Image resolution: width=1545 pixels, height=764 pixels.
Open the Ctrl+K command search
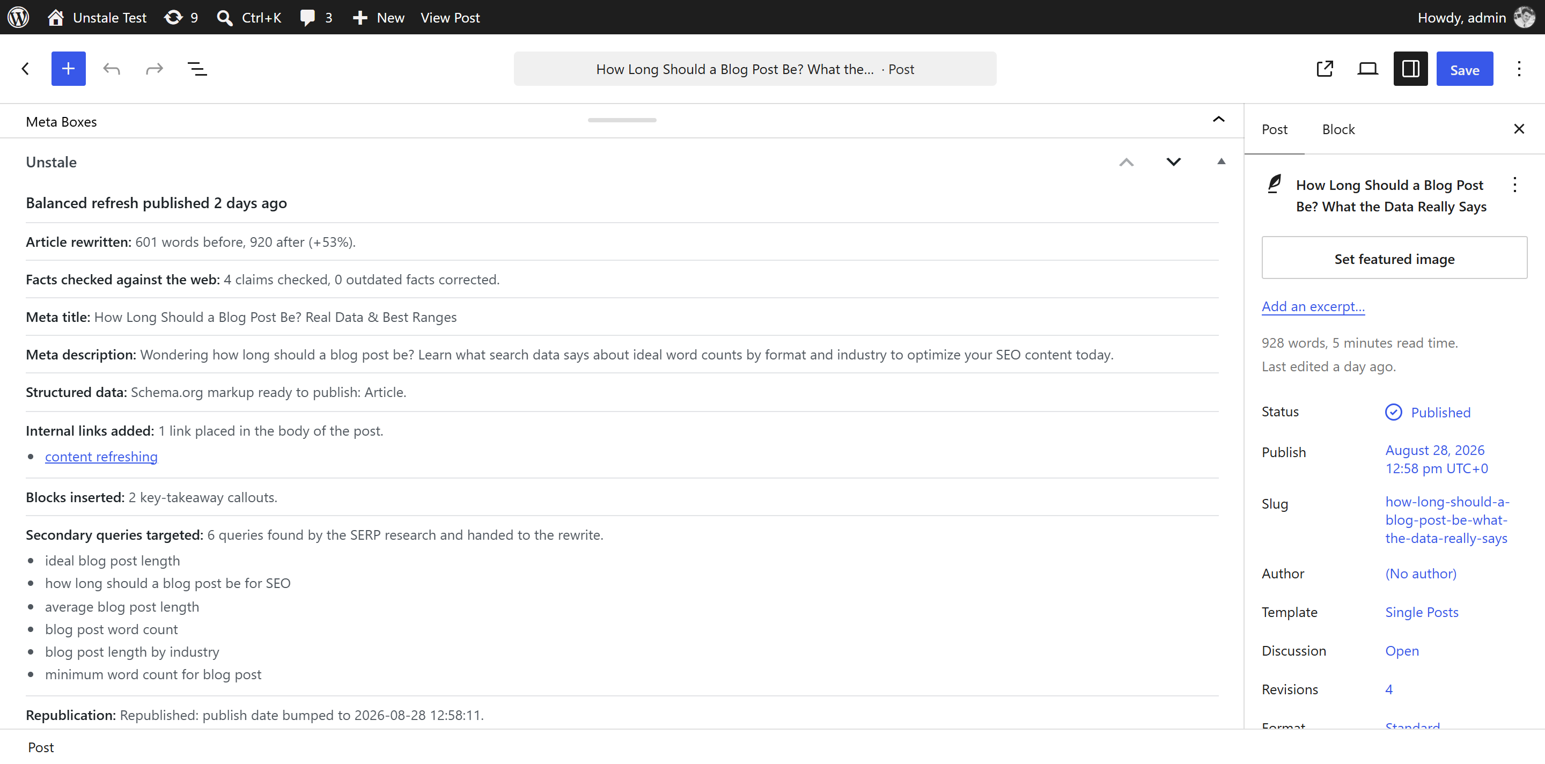(x=249, y=17)
